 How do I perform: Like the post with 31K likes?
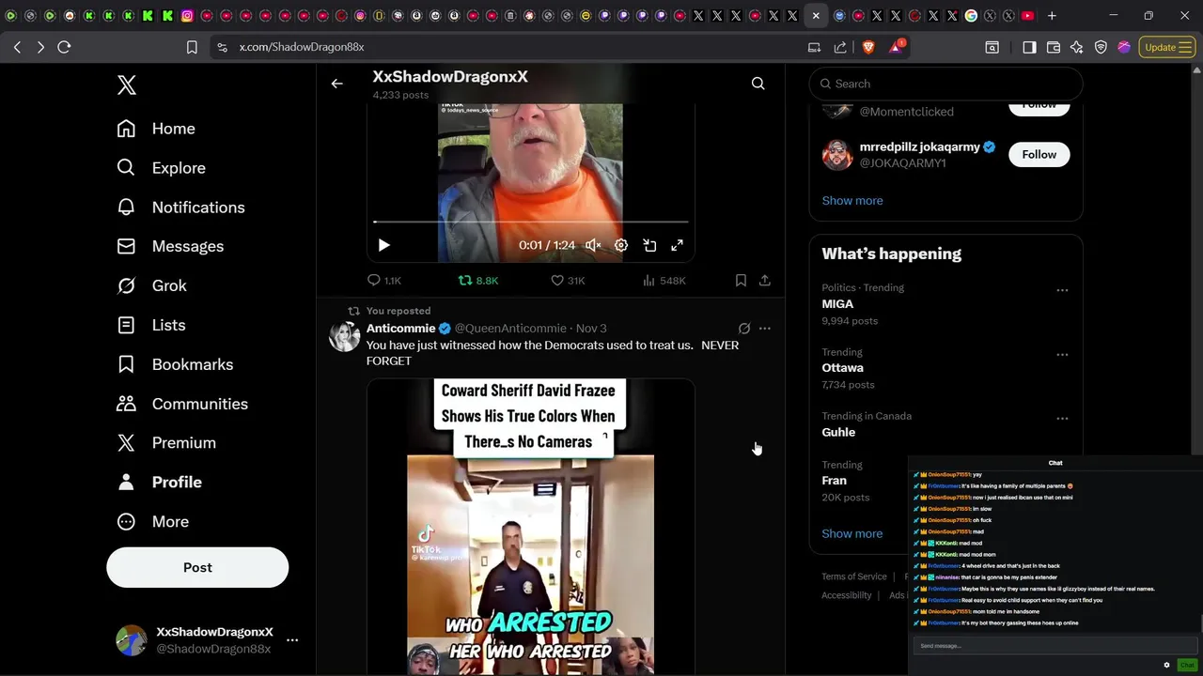coord(568,280)
